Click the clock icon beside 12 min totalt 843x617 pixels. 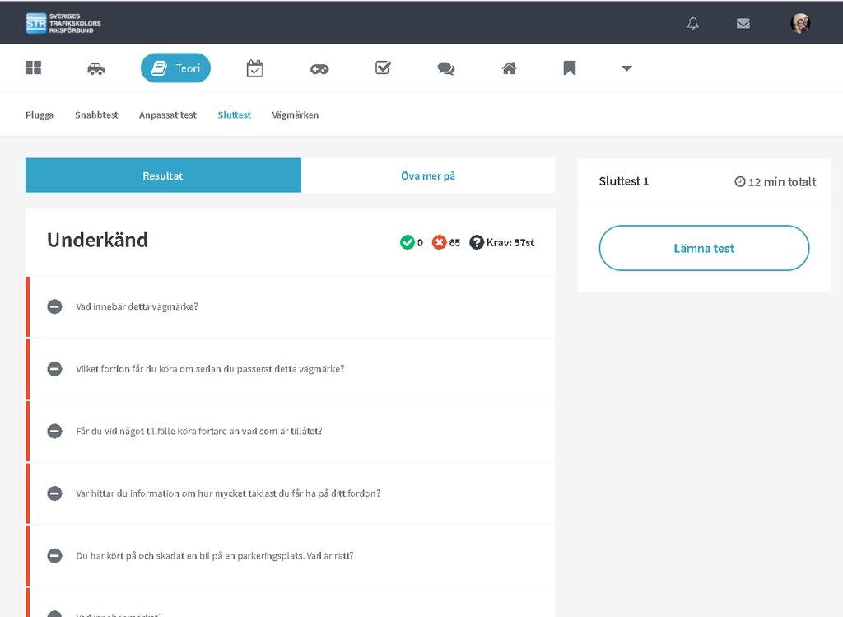point(740,182)
